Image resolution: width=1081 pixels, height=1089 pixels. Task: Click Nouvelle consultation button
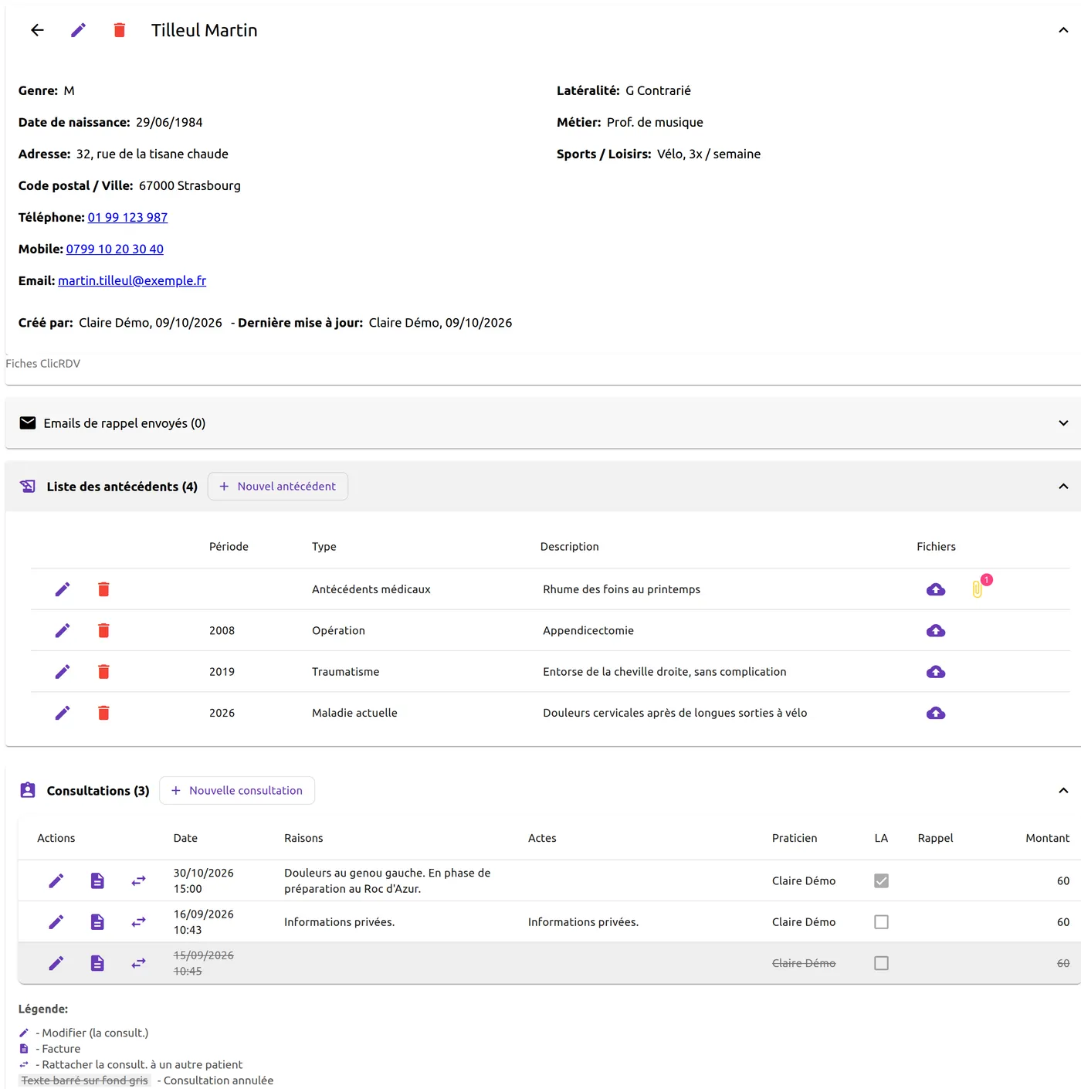pyautogui.click(x=237, y=791)
